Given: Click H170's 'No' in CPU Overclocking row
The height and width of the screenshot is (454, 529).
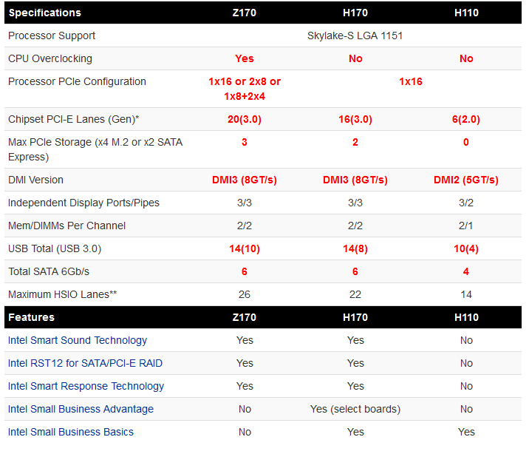Looking at the screenshot, I should pyautogui.click(x=355, y=58).
